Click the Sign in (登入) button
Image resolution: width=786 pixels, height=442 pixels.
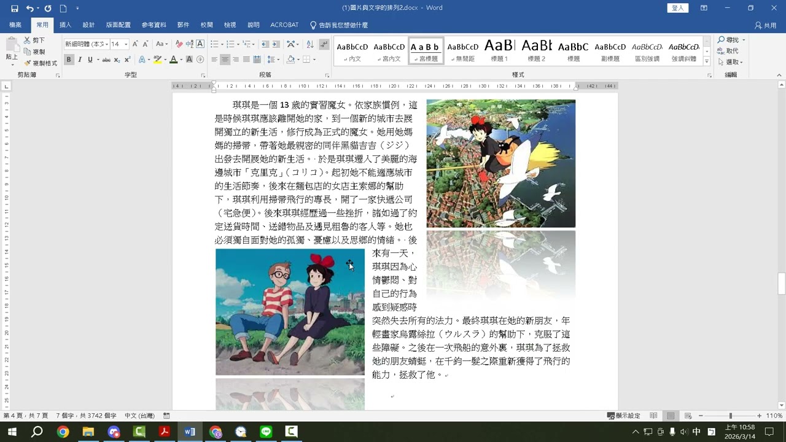(x=678, y=8)
